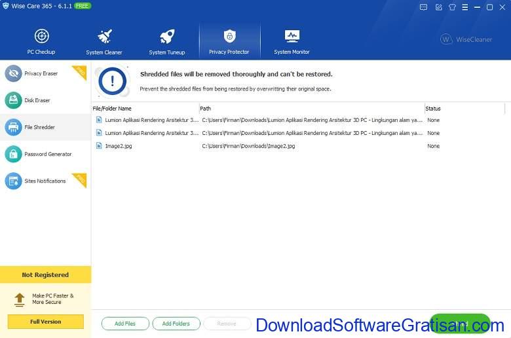Minimize the Wise Care 365 window

pyautogui.click(x=477, y=7)
